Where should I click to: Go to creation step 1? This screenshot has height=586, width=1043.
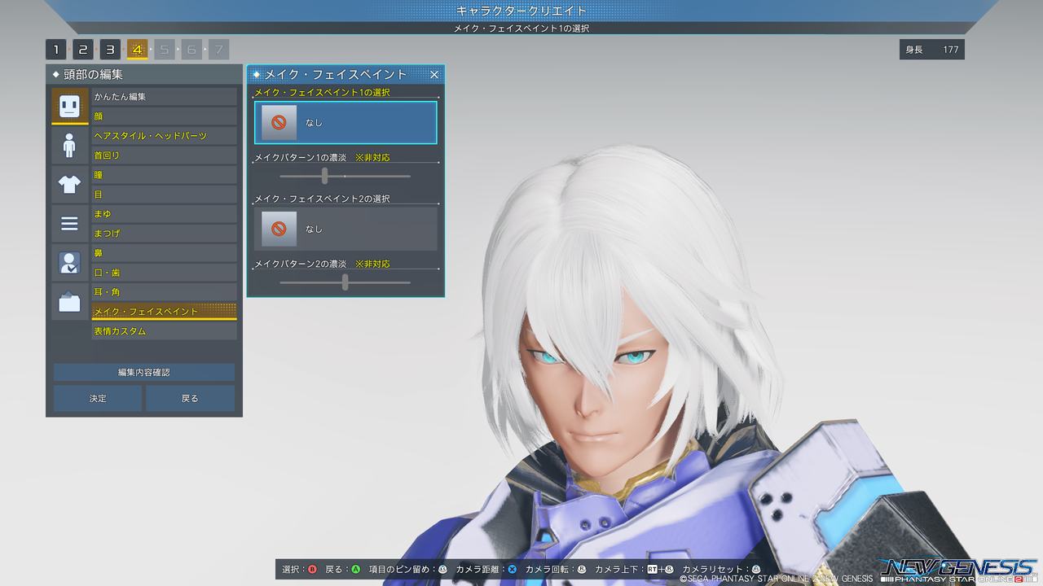point(55,50)
